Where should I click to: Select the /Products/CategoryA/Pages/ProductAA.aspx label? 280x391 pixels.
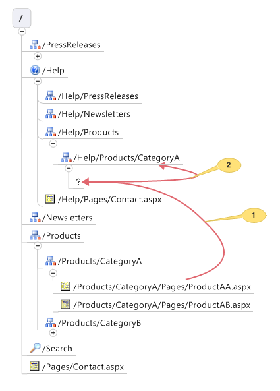click(x=162, y=287)
